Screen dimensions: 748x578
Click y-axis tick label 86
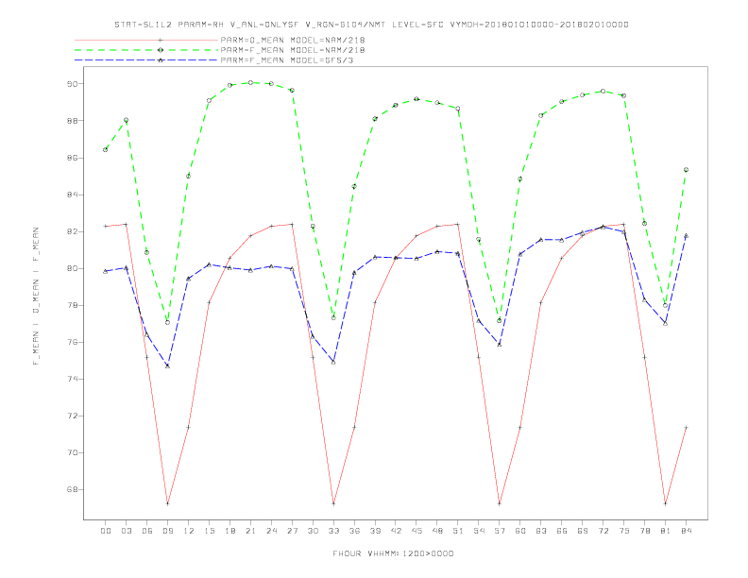(x=72, y=158)
